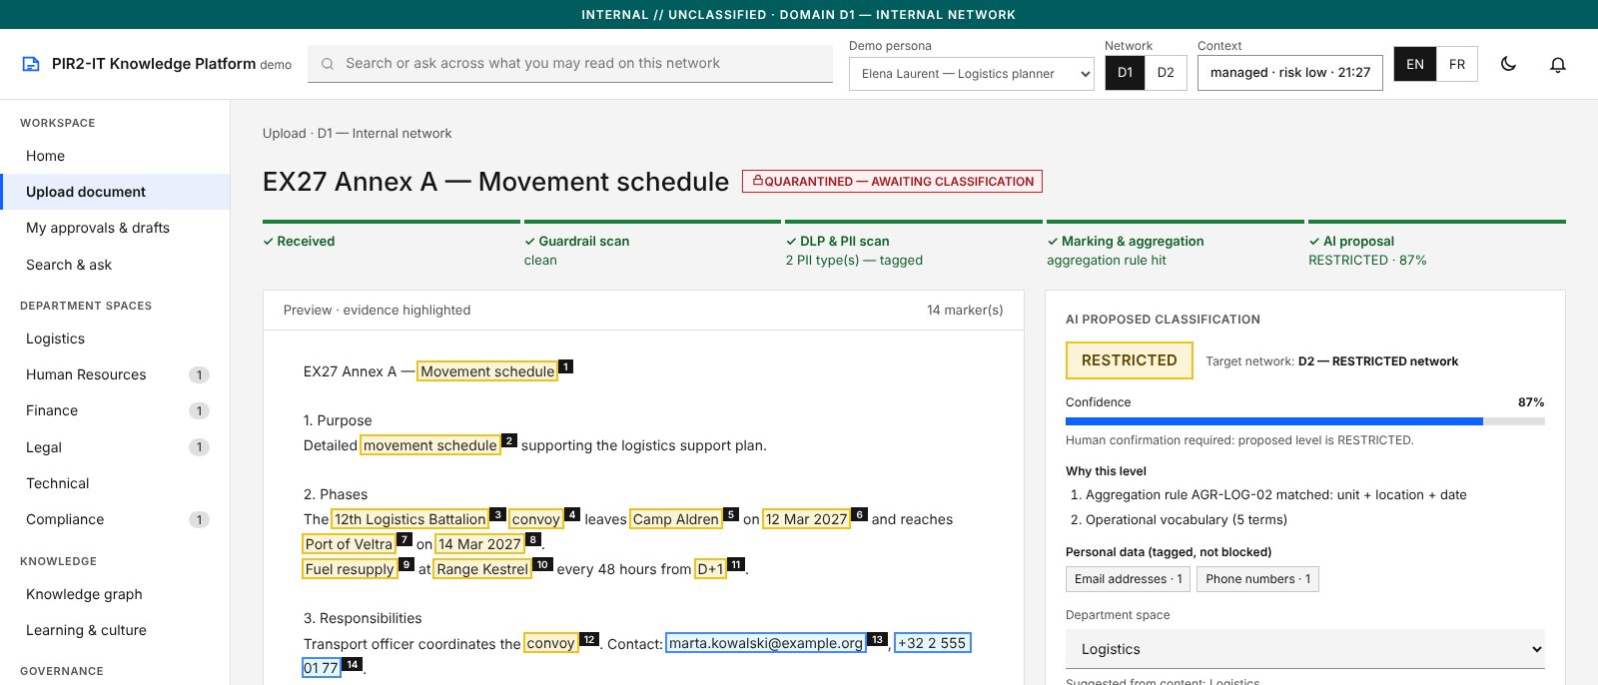Click the highlighted D+1 term
The height and width of the screenshot is (685, 1598).
pos(710,569)
